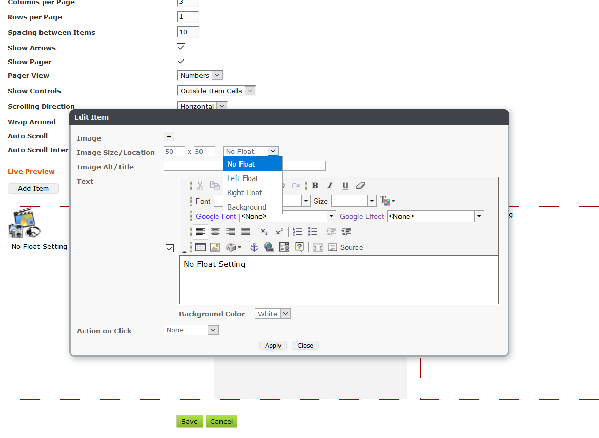Click the Google Effect link
Viewport: 599px width, 438px height.
[362, 216]
